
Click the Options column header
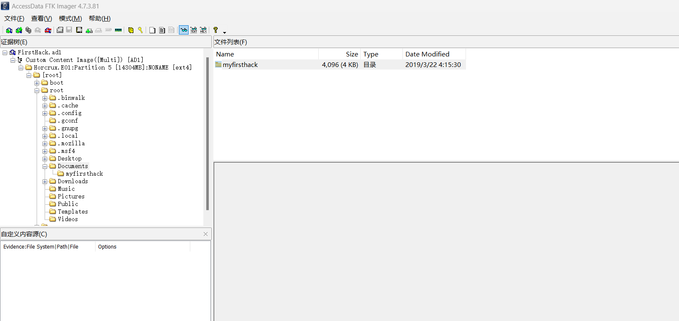click(143, 247)
